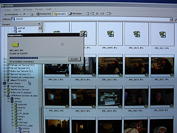Select the 020209 folder in tree
This screenshot has height=133, width=177.
(x=26, y=129)
